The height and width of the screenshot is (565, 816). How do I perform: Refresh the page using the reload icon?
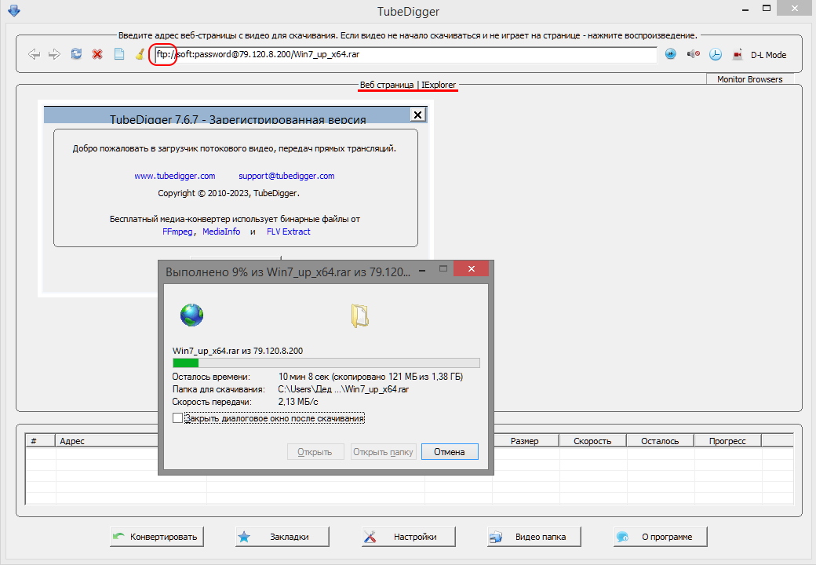tap(77, 53)
